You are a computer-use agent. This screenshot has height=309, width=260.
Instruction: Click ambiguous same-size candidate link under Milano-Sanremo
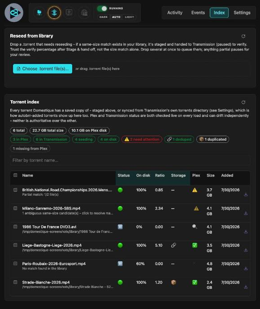(68, 213)
